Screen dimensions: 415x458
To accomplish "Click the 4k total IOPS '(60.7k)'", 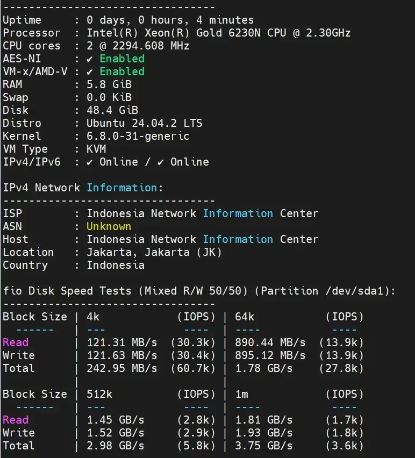I will click(x=194, y=368).
